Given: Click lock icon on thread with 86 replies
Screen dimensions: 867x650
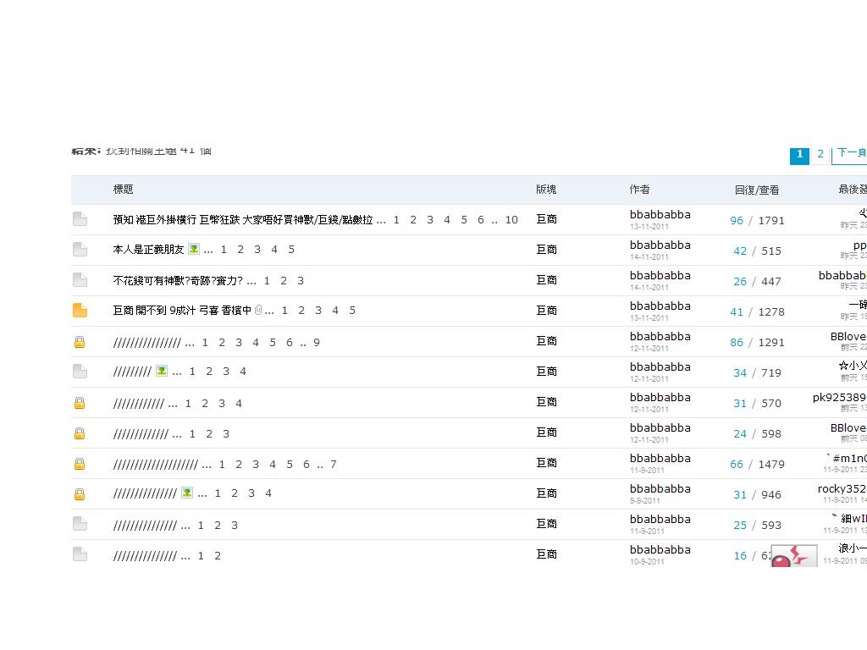Looking at the screenshot, I should click(x=80, y=342).
